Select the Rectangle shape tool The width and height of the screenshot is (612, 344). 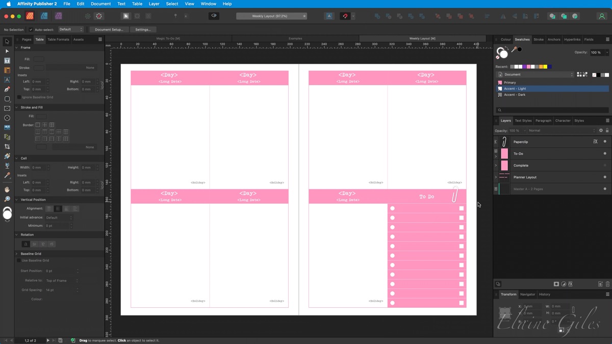pos(7,99)
